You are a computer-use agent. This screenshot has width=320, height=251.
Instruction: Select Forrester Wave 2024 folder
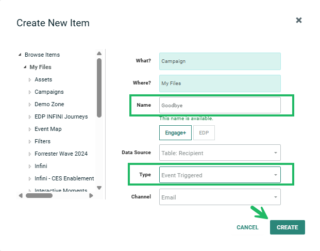61,154
